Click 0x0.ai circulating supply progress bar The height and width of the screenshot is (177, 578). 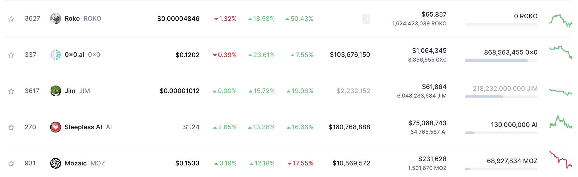coord(501,61)
